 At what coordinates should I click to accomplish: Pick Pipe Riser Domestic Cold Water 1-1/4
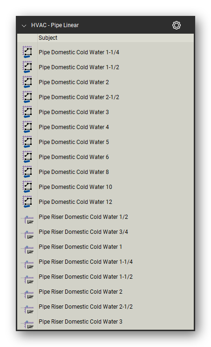pos(86,261)
